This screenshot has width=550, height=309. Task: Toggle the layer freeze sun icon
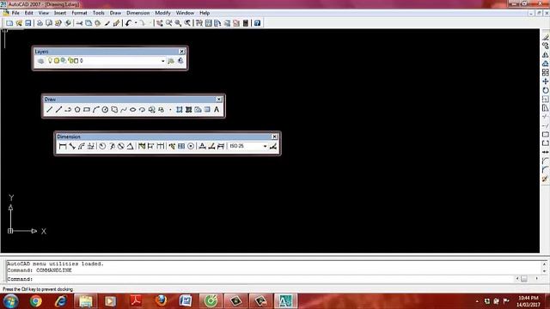pyautogui.click(x=57, y=61)
